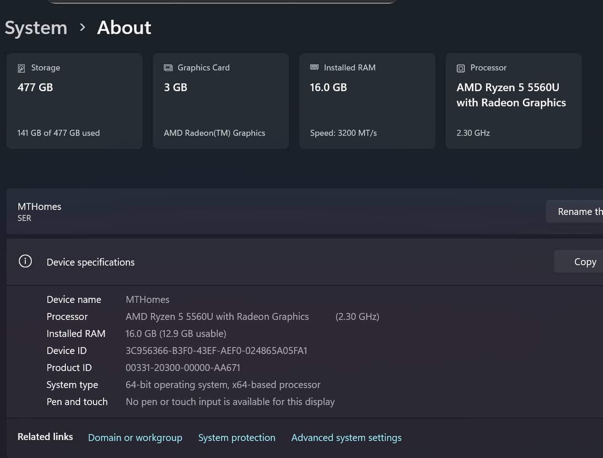Click the Storage drive icon
603x458 pixels.
21,68
